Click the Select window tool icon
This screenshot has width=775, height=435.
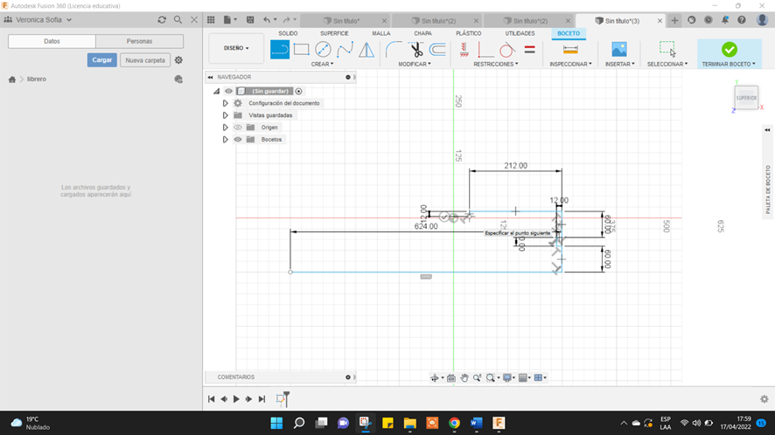click(667, 50)
